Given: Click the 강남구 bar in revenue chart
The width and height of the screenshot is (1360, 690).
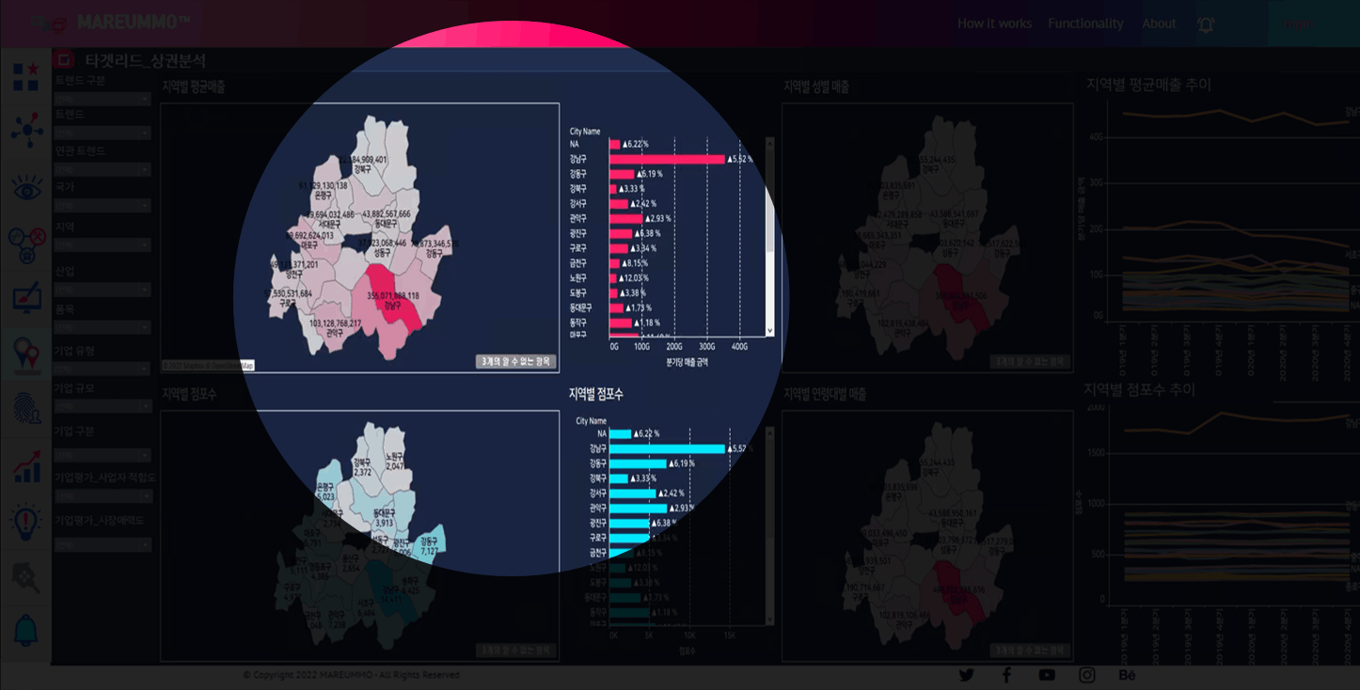Looking at the screenshot, I should click(667, 159).
